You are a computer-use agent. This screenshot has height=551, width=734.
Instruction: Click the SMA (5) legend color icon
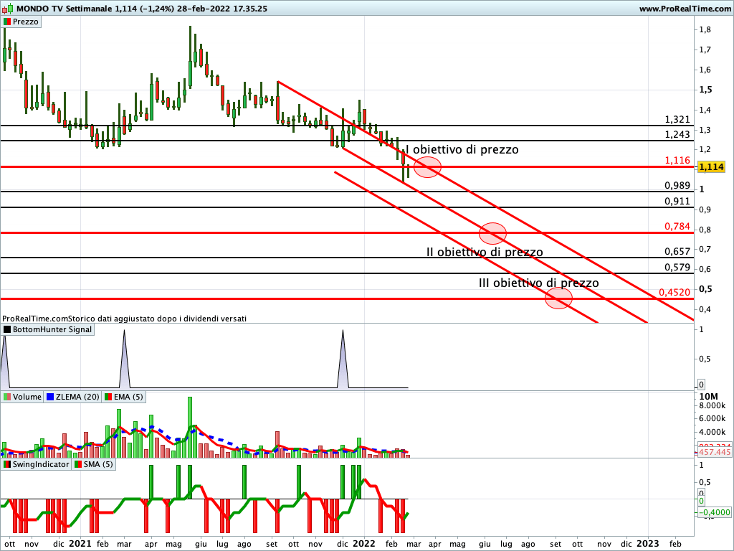(77, 464)
